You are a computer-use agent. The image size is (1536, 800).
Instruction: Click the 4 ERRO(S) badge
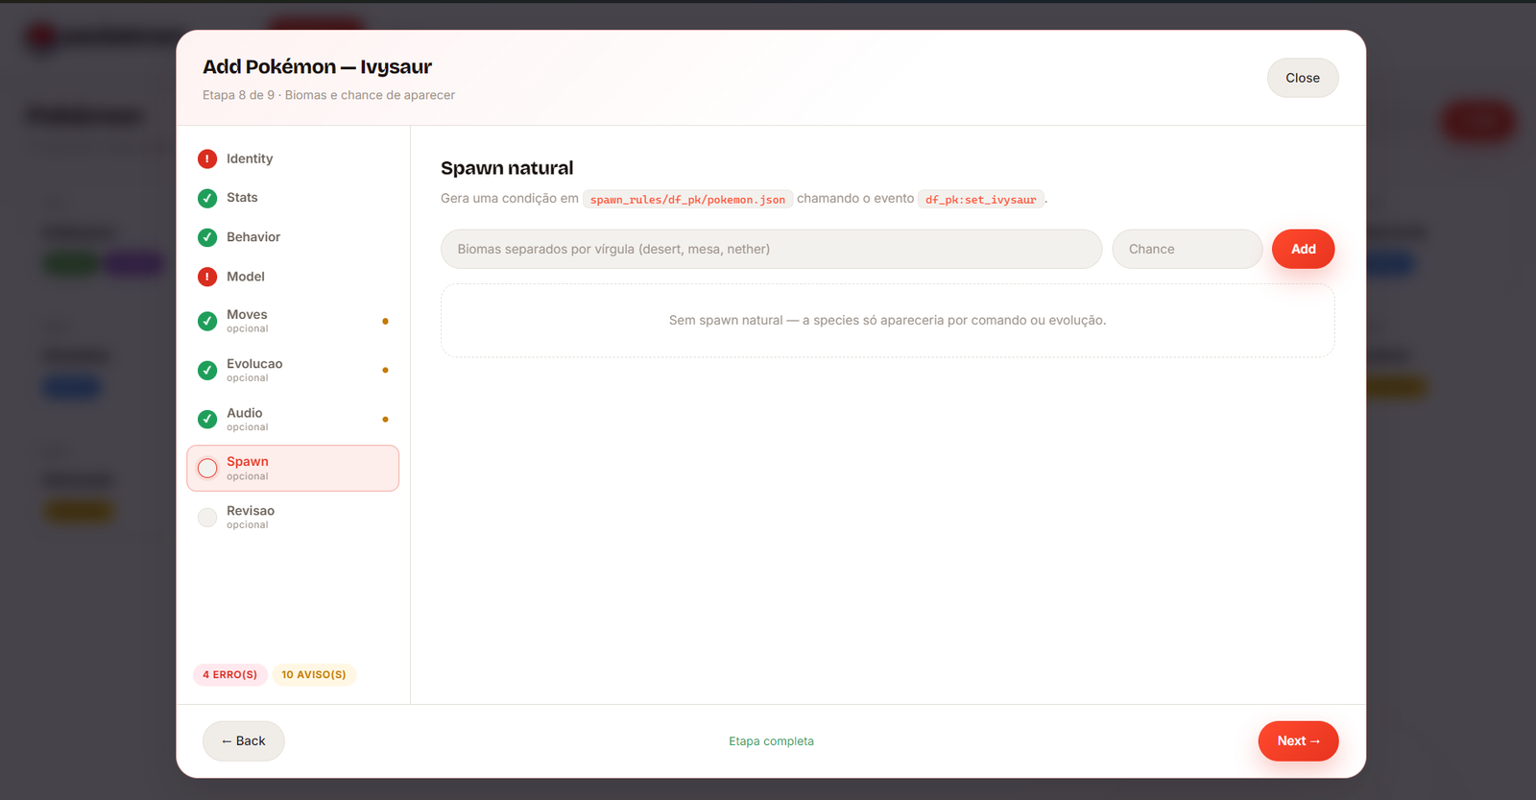230,674
